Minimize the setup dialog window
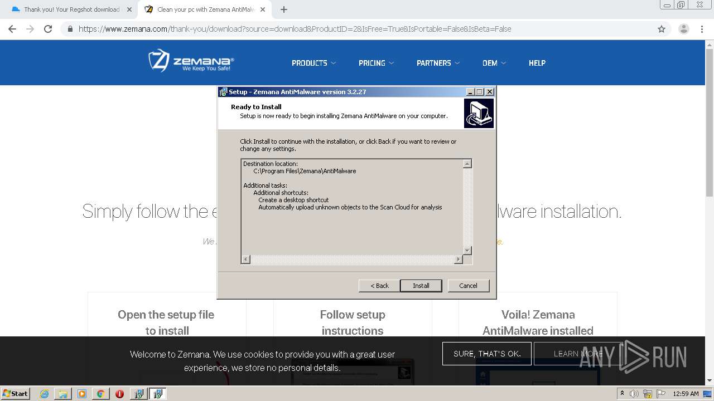 point(470,92)
